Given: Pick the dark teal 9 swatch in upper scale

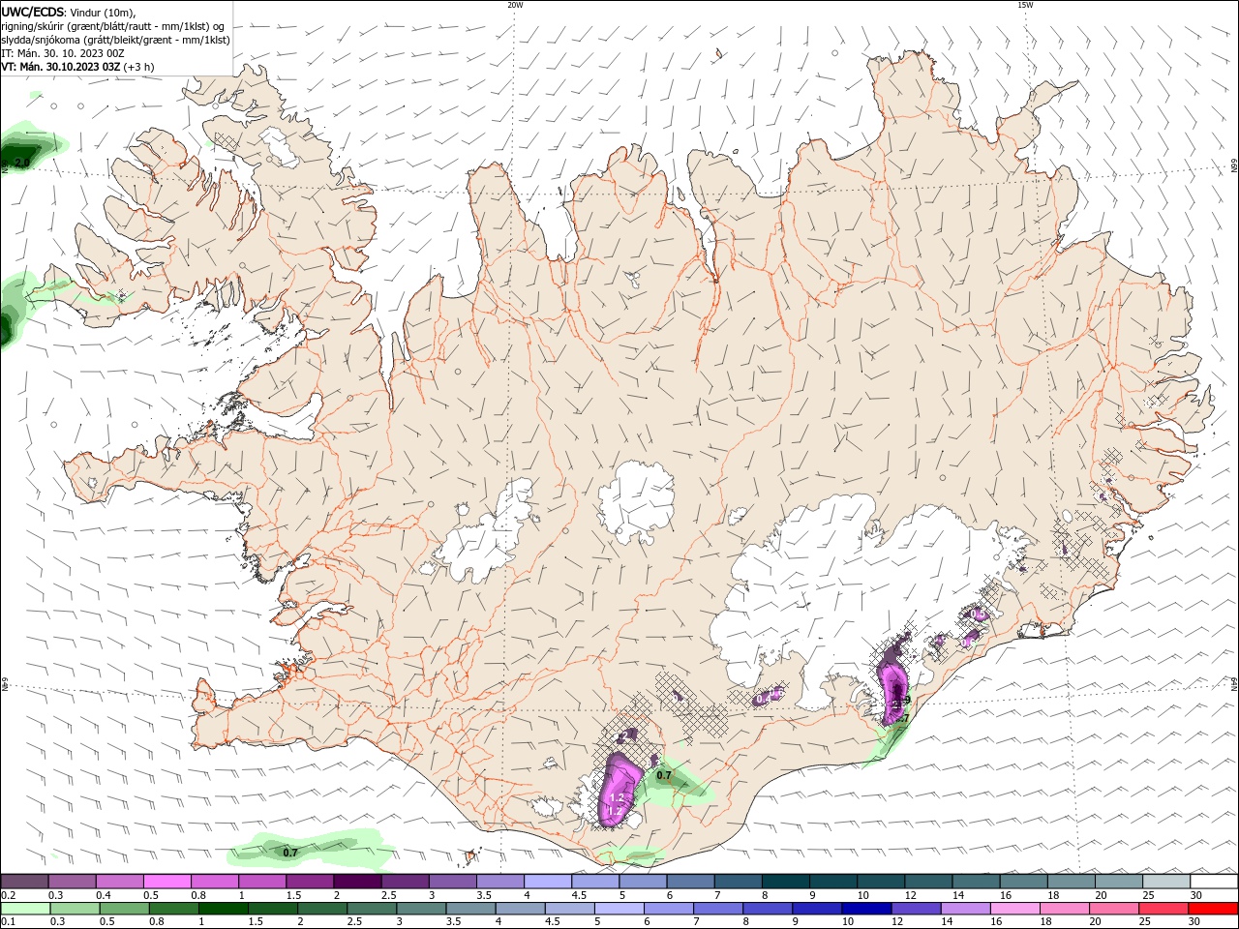Looking at the screenshot, I should tap(833, 882).
